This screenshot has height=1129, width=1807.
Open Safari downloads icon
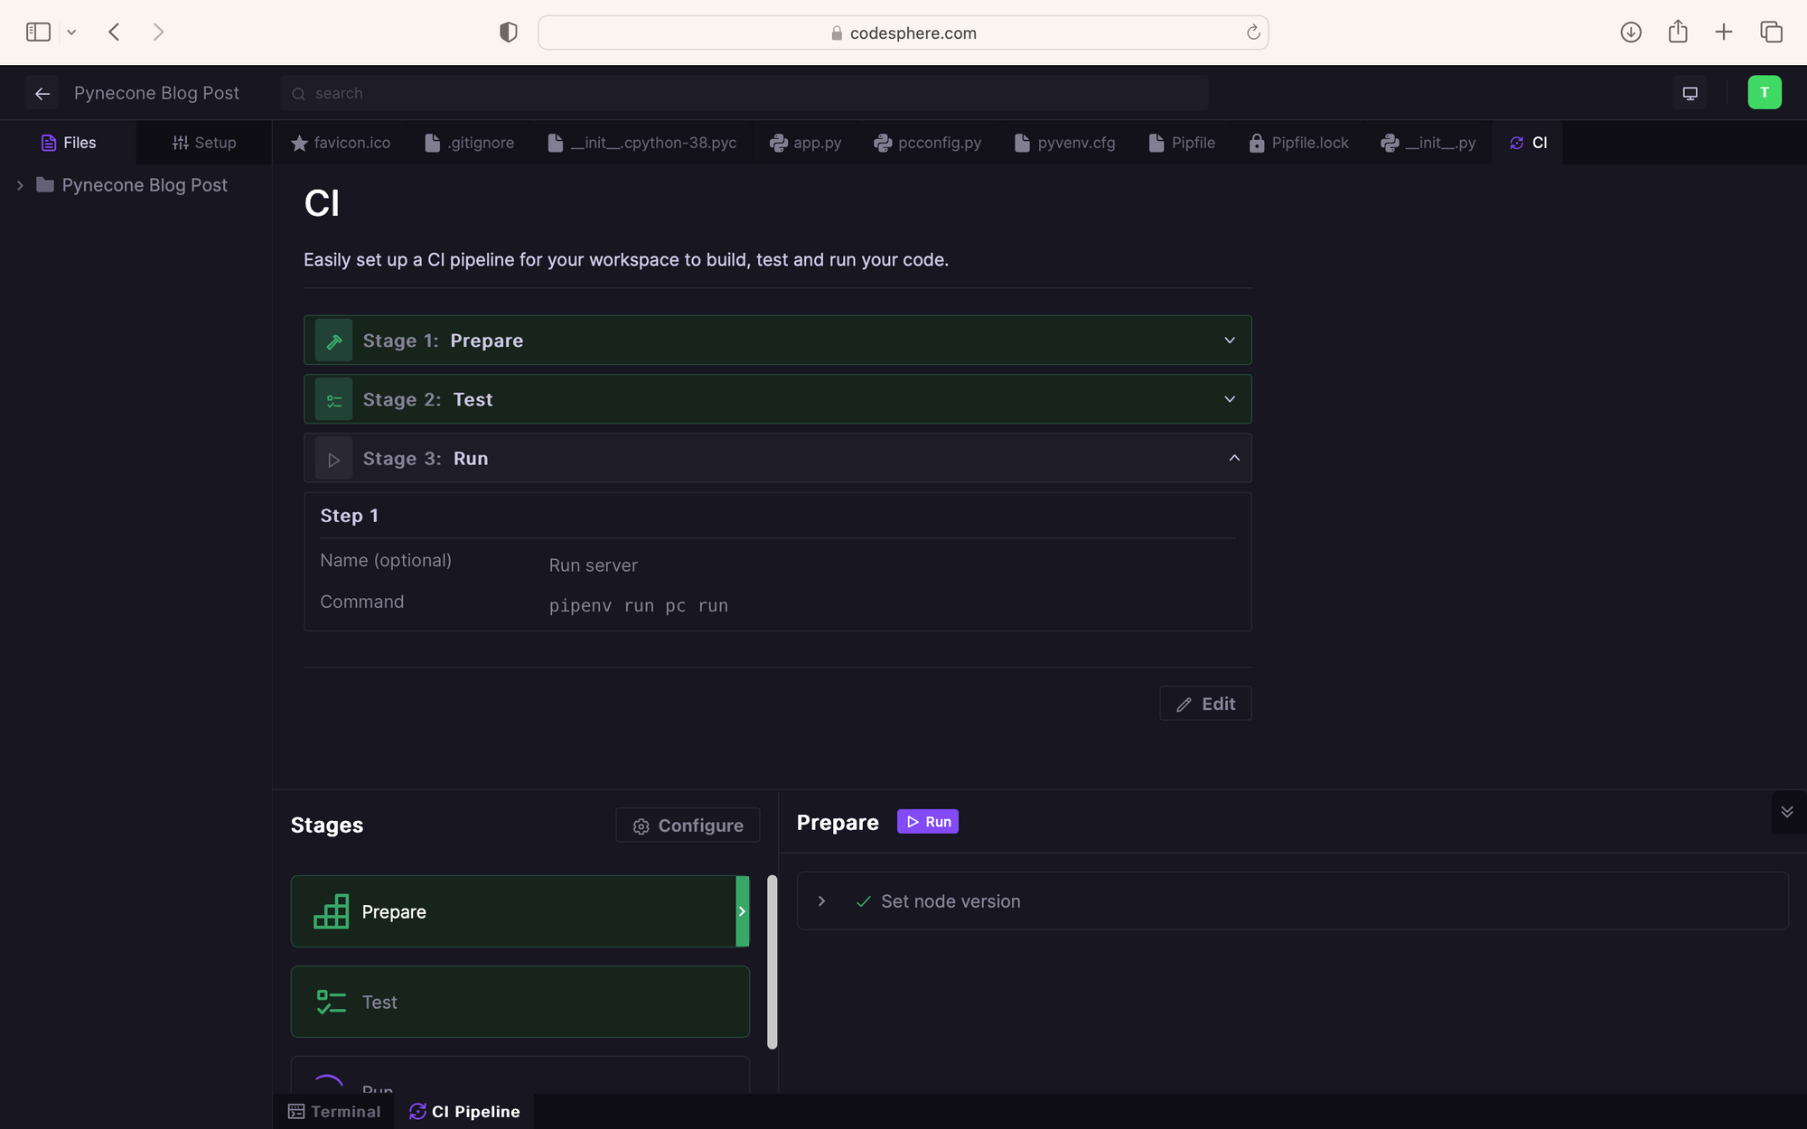[x=1630, y=33]
